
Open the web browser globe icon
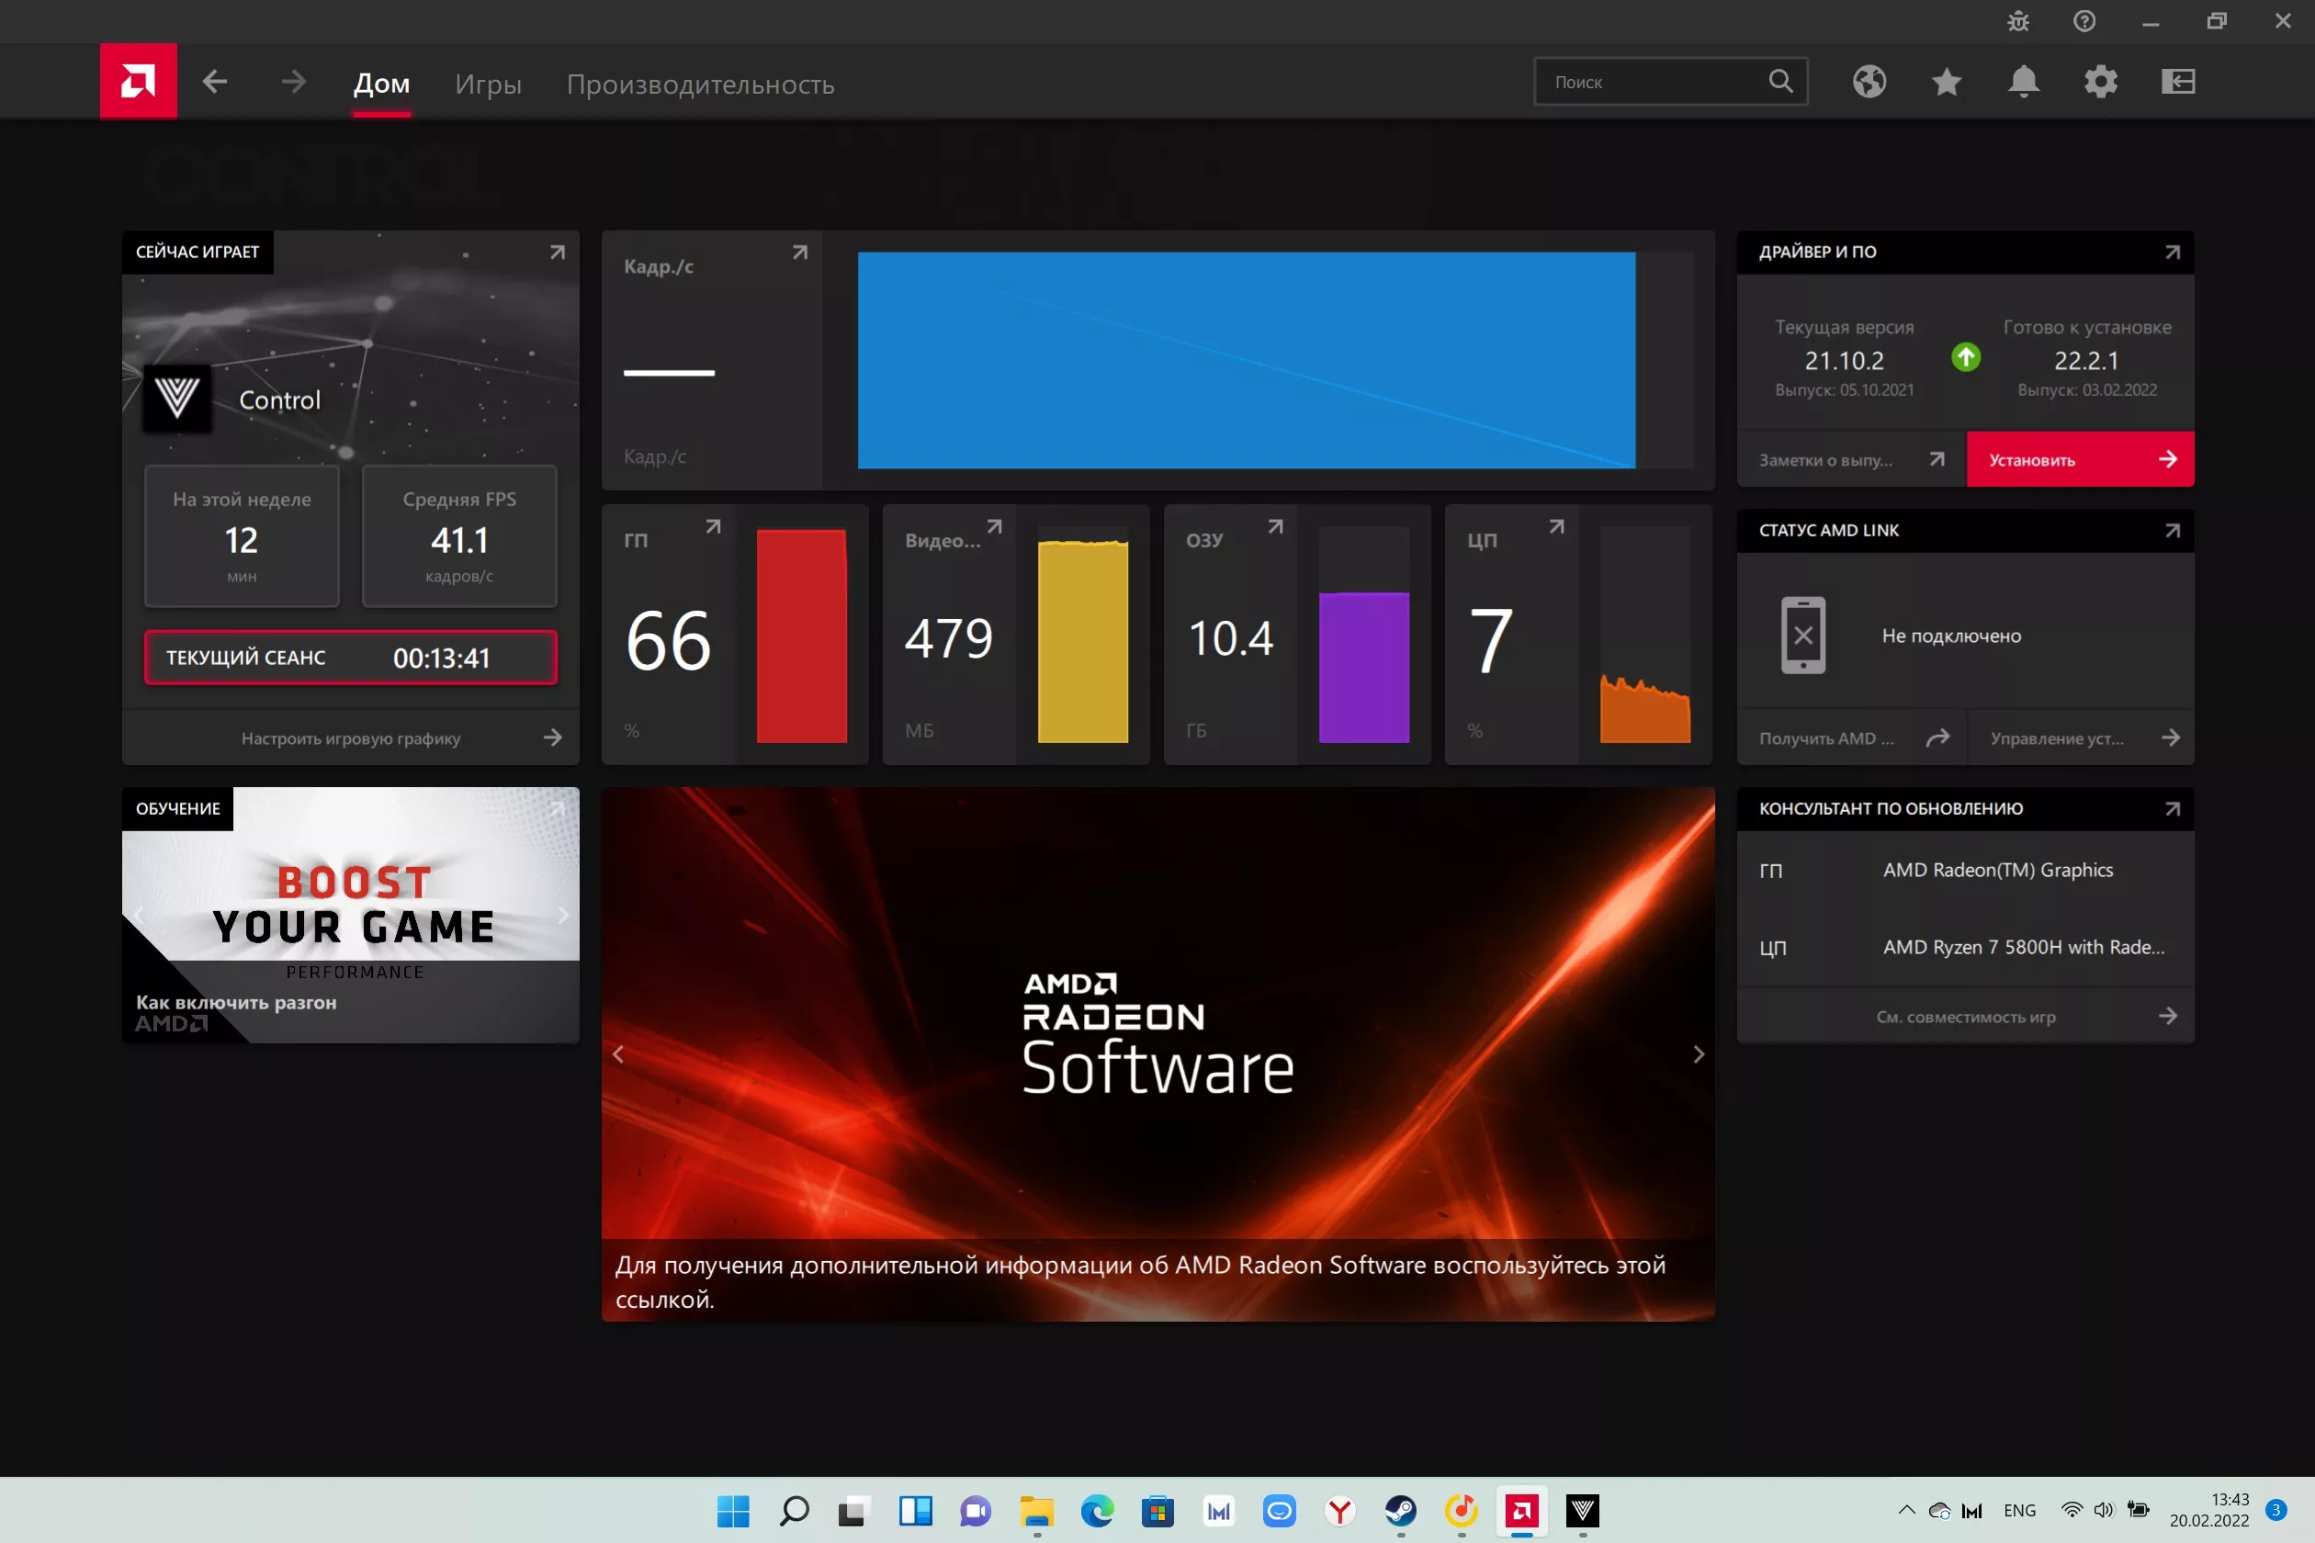click(1869, 82)
